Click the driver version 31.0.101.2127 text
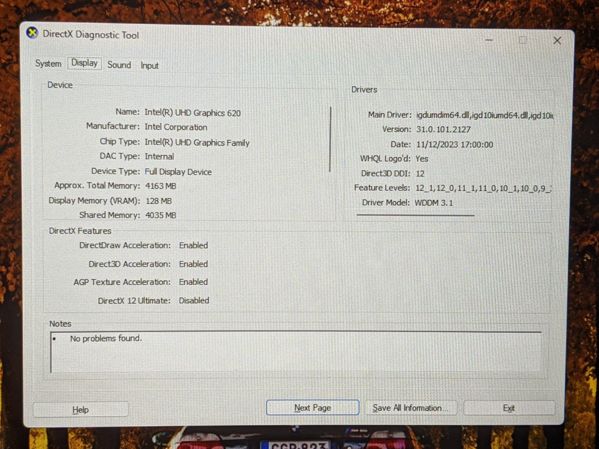Viewport: 599px width, 449px height. coord(443,129)
